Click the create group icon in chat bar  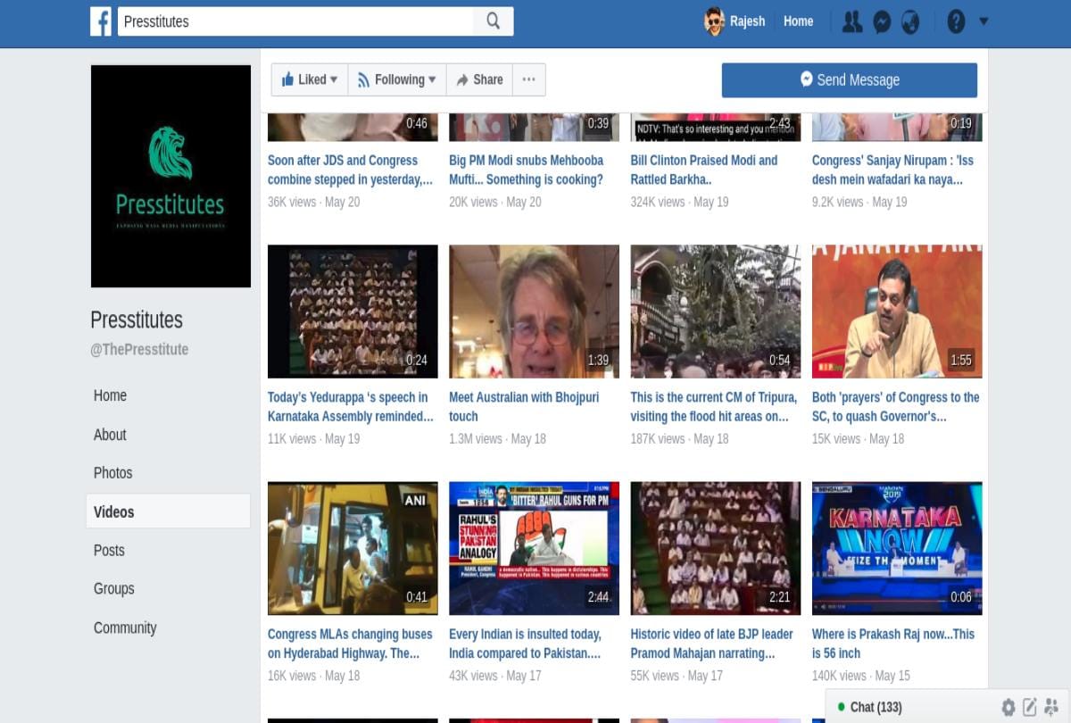click(1051, 707)
